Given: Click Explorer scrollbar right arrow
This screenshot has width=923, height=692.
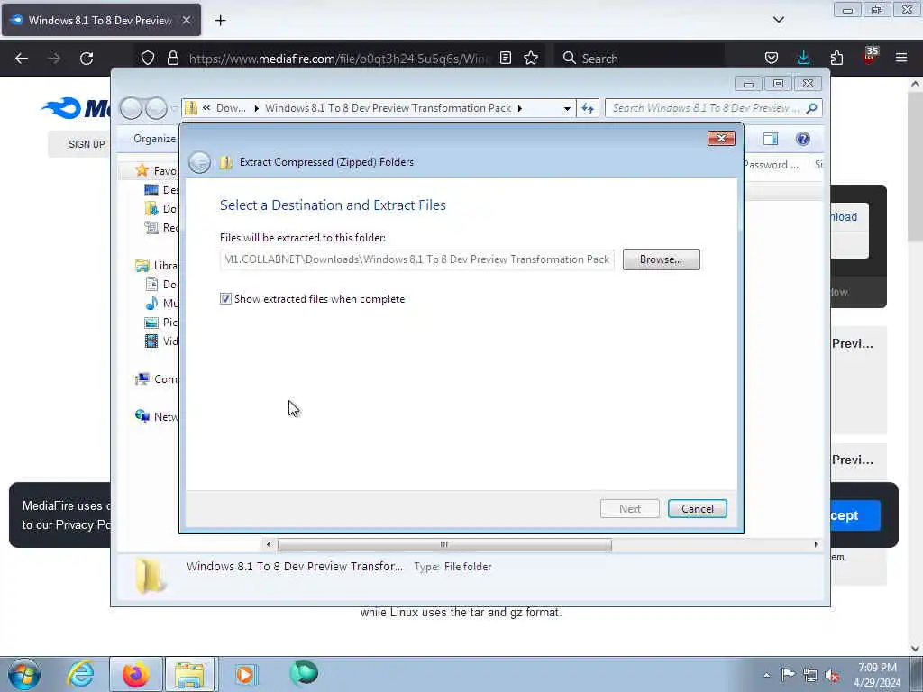Looking at the screenshot, I should point(816,545).
